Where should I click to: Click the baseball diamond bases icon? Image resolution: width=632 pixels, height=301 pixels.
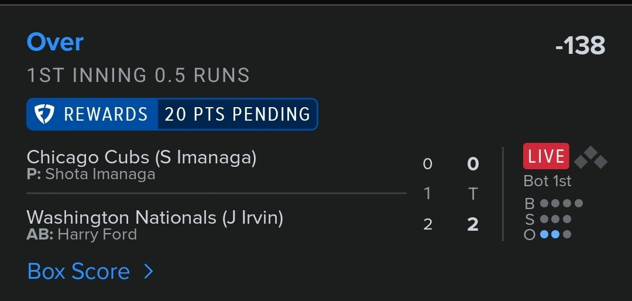pos(590,158)
